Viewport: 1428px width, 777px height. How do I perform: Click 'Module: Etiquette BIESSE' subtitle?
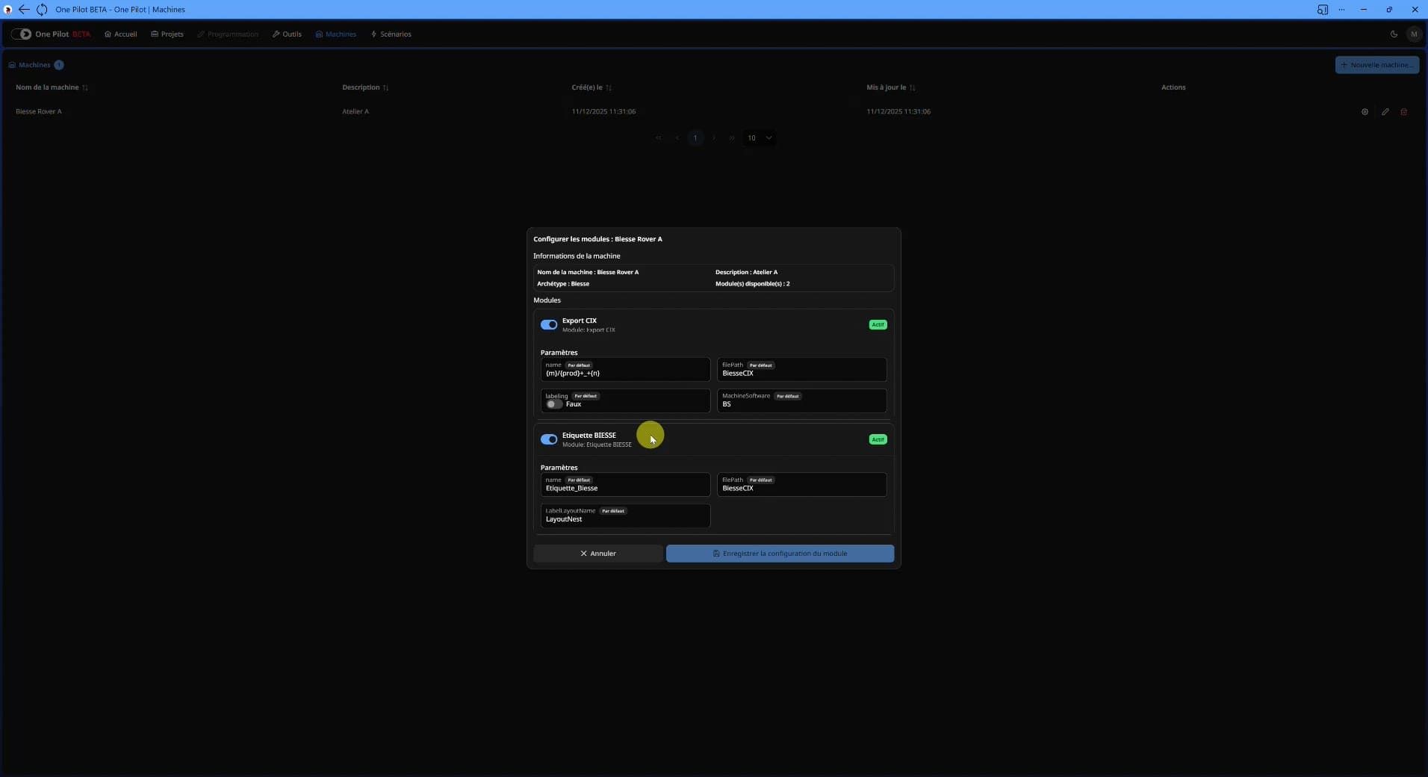[x=597, y=445]
